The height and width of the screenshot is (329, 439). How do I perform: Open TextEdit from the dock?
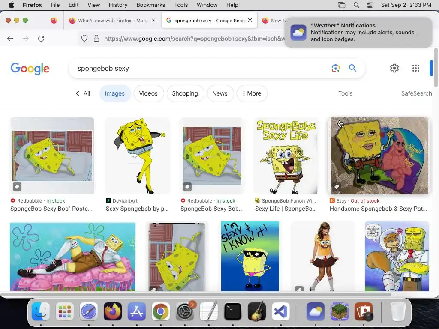pyautogui.click(x=209, y=311)
